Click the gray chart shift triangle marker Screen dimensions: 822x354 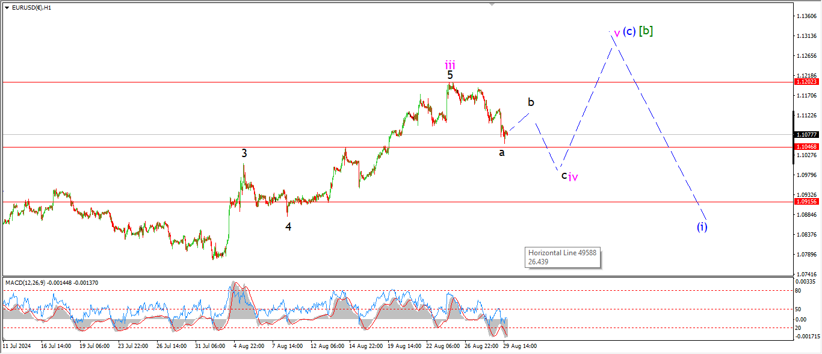coord(493,4)
